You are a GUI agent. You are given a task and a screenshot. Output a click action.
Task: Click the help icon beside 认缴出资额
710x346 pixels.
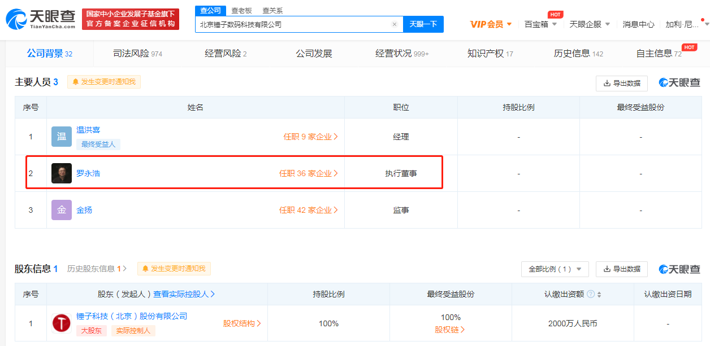pos(591,294)
